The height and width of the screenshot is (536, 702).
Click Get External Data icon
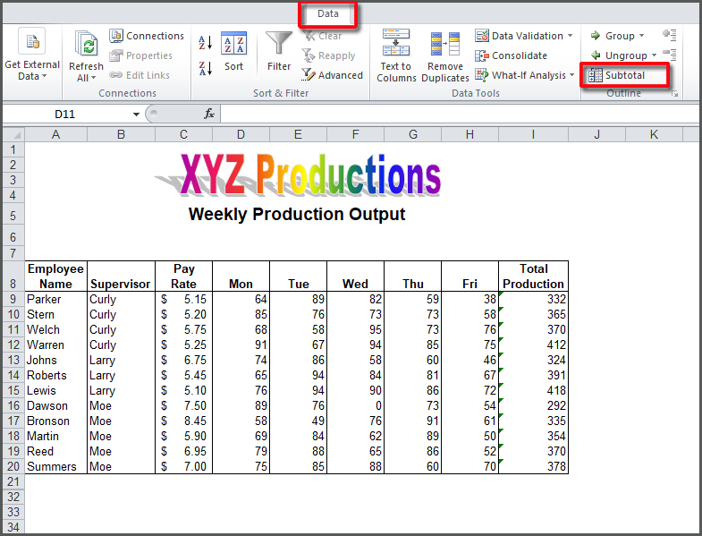tap(32, 41)
